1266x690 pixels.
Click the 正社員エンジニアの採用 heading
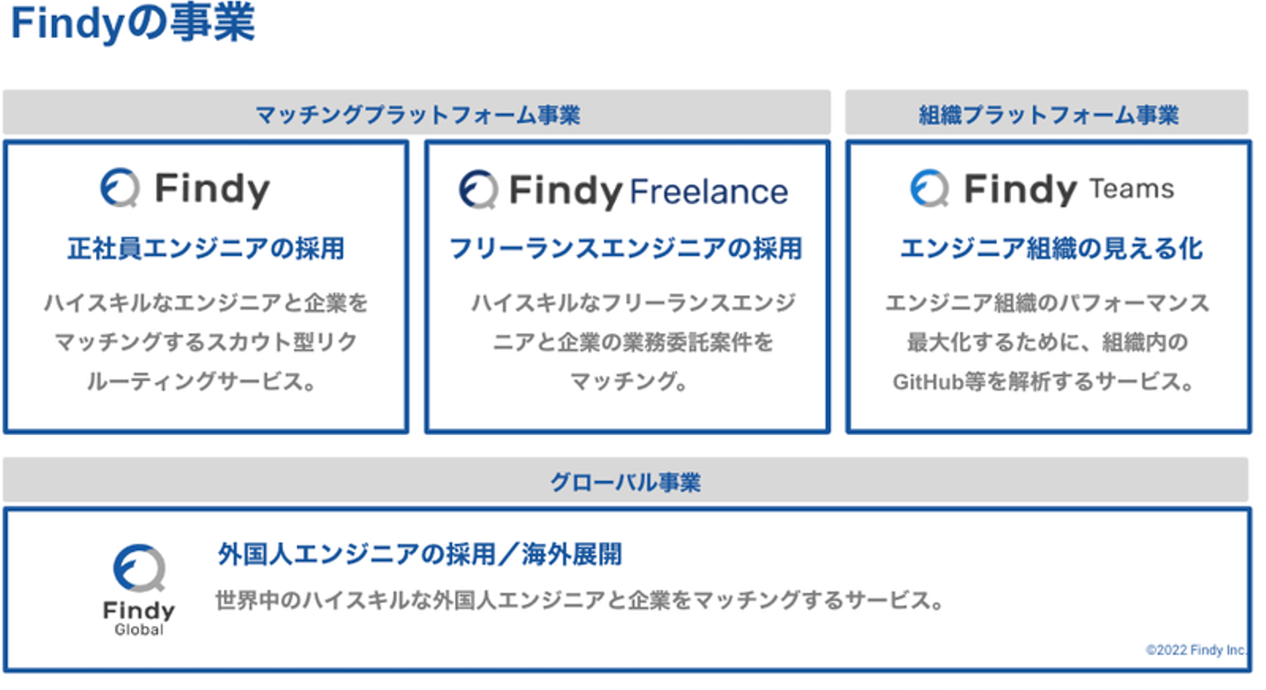[206, 249]
